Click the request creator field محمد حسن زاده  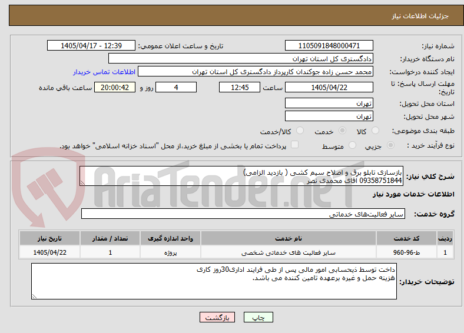pyautogui.click(x=256, y=72)
